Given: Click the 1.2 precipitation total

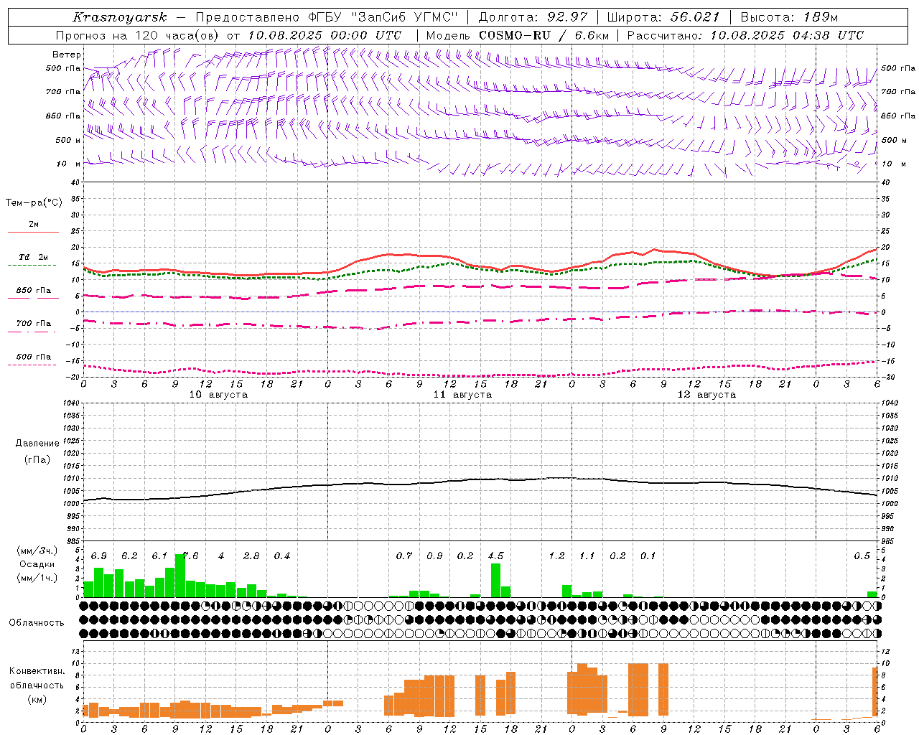Looking at the screenshot, I should (x=556, y=556).
